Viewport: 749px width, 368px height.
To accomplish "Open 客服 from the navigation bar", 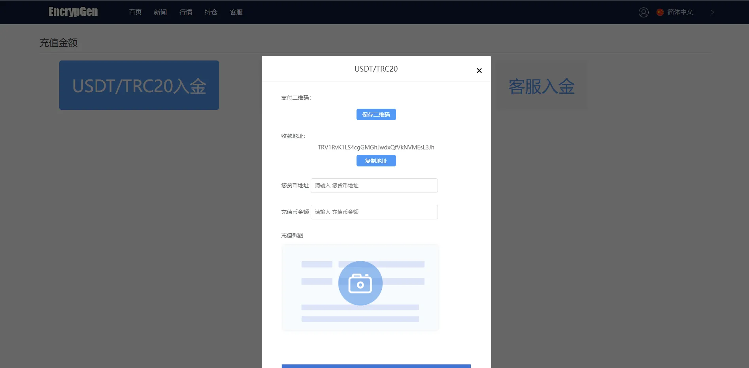I will (x=236, y=12).
